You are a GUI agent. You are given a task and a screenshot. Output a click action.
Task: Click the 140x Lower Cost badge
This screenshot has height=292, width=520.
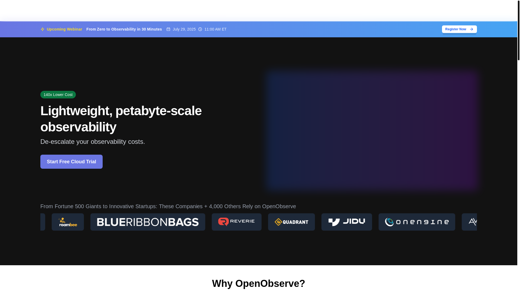[x=58, y=95]
